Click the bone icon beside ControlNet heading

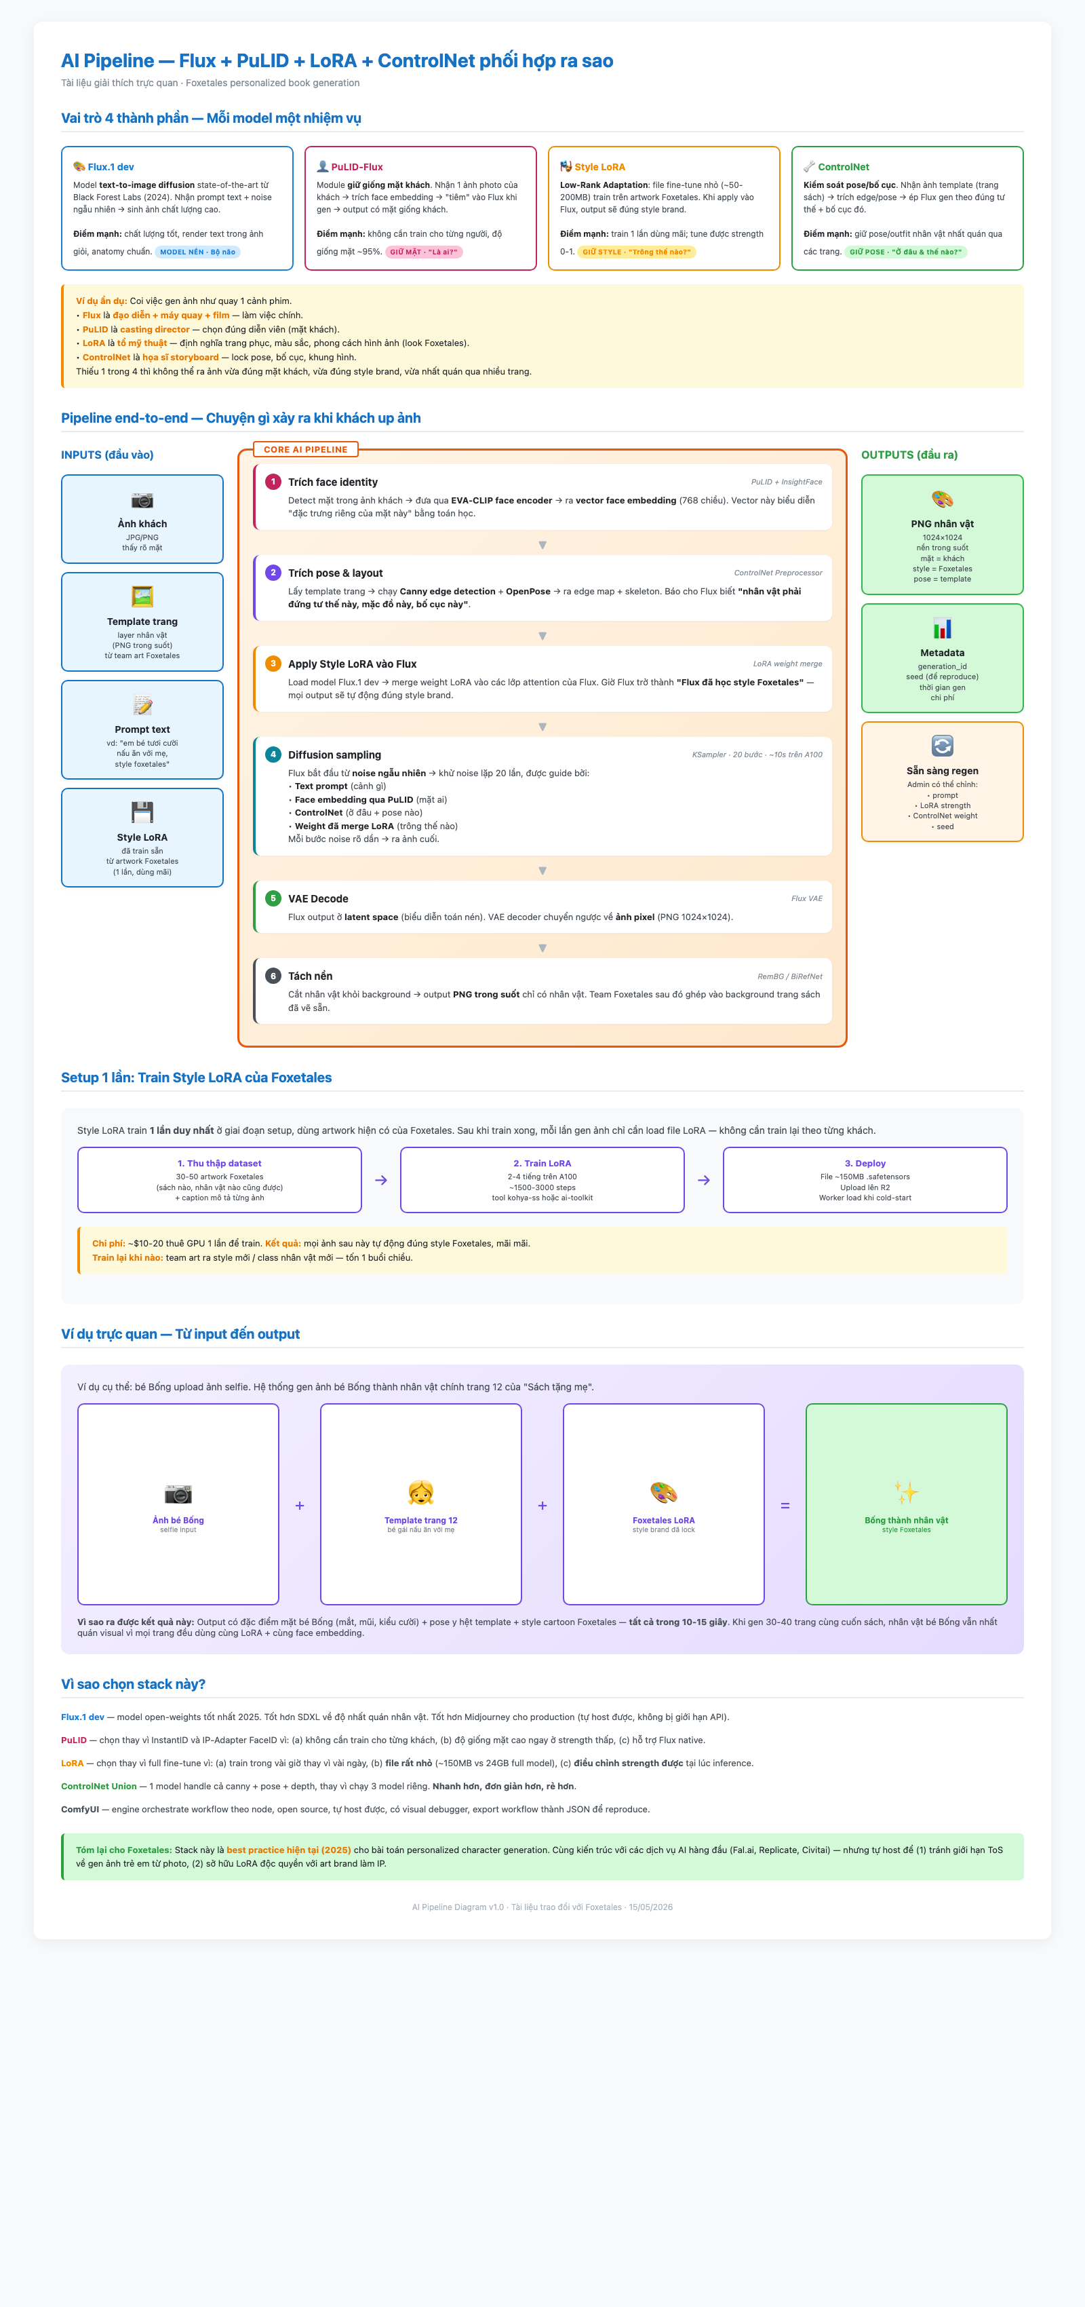pos(809,166)
